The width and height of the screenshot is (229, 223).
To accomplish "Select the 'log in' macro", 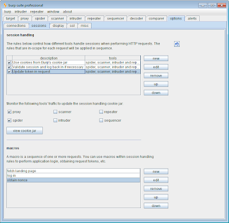I will (x=73, y=176).
